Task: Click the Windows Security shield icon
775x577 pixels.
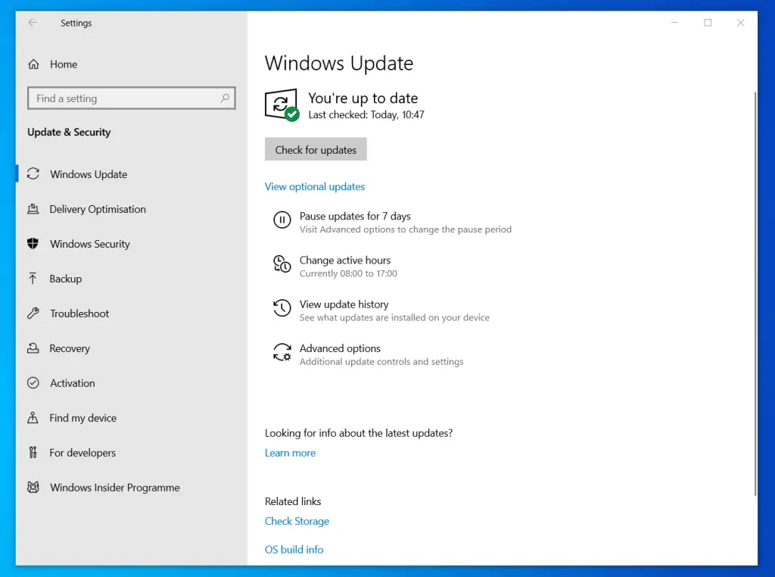Action: pyautogui.click(x=33, y=244)
